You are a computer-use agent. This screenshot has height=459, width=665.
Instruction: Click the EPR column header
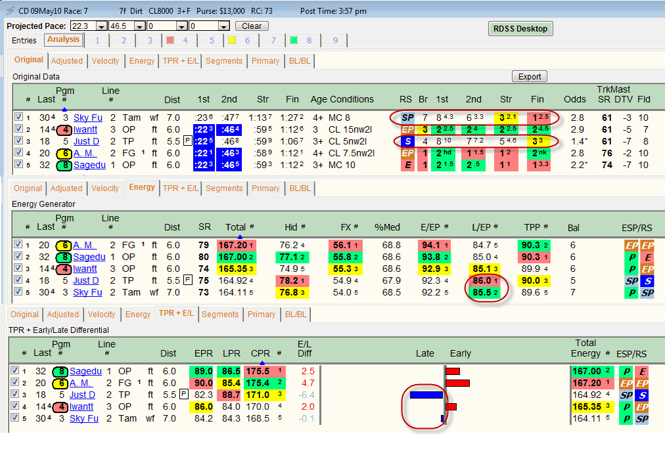[x=204, y=354]
